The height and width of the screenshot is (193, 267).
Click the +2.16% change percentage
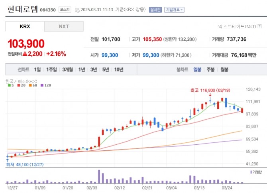[56, 54]
